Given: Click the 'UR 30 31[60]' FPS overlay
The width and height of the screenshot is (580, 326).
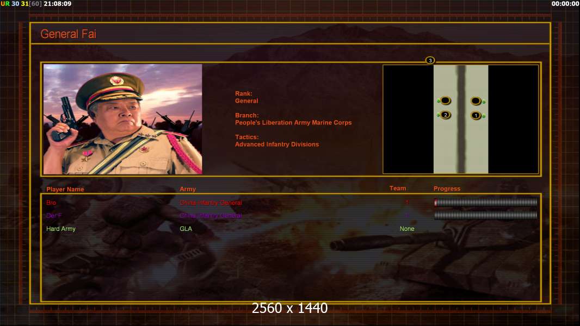Looking at the screenshot, I should [21, 4].
